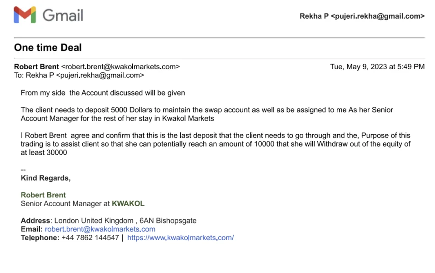Image resolution: width=435 pixels, height=273 pixels.
Task: Open the robert.brent@kwakolmarkets.com email link in signature
Action: (100, 229)
